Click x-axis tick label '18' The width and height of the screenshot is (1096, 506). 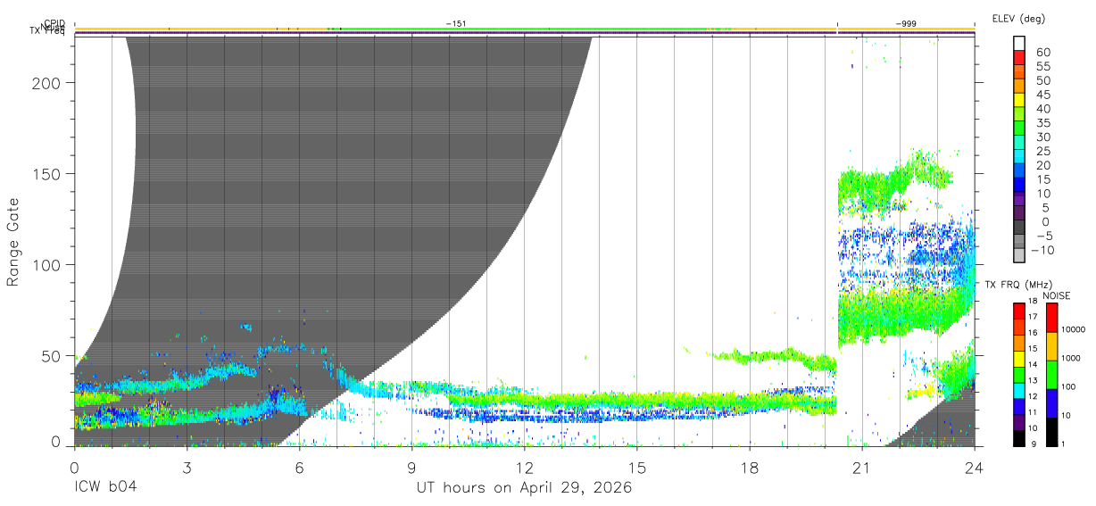click(749, 468)
